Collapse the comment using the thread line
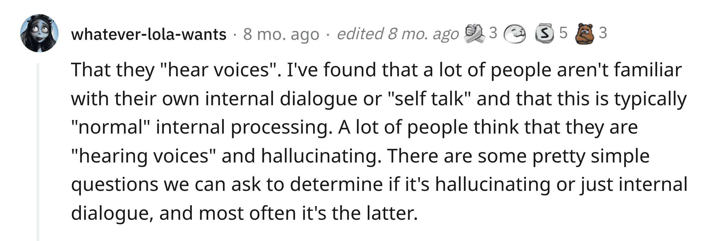 point(38,152)
